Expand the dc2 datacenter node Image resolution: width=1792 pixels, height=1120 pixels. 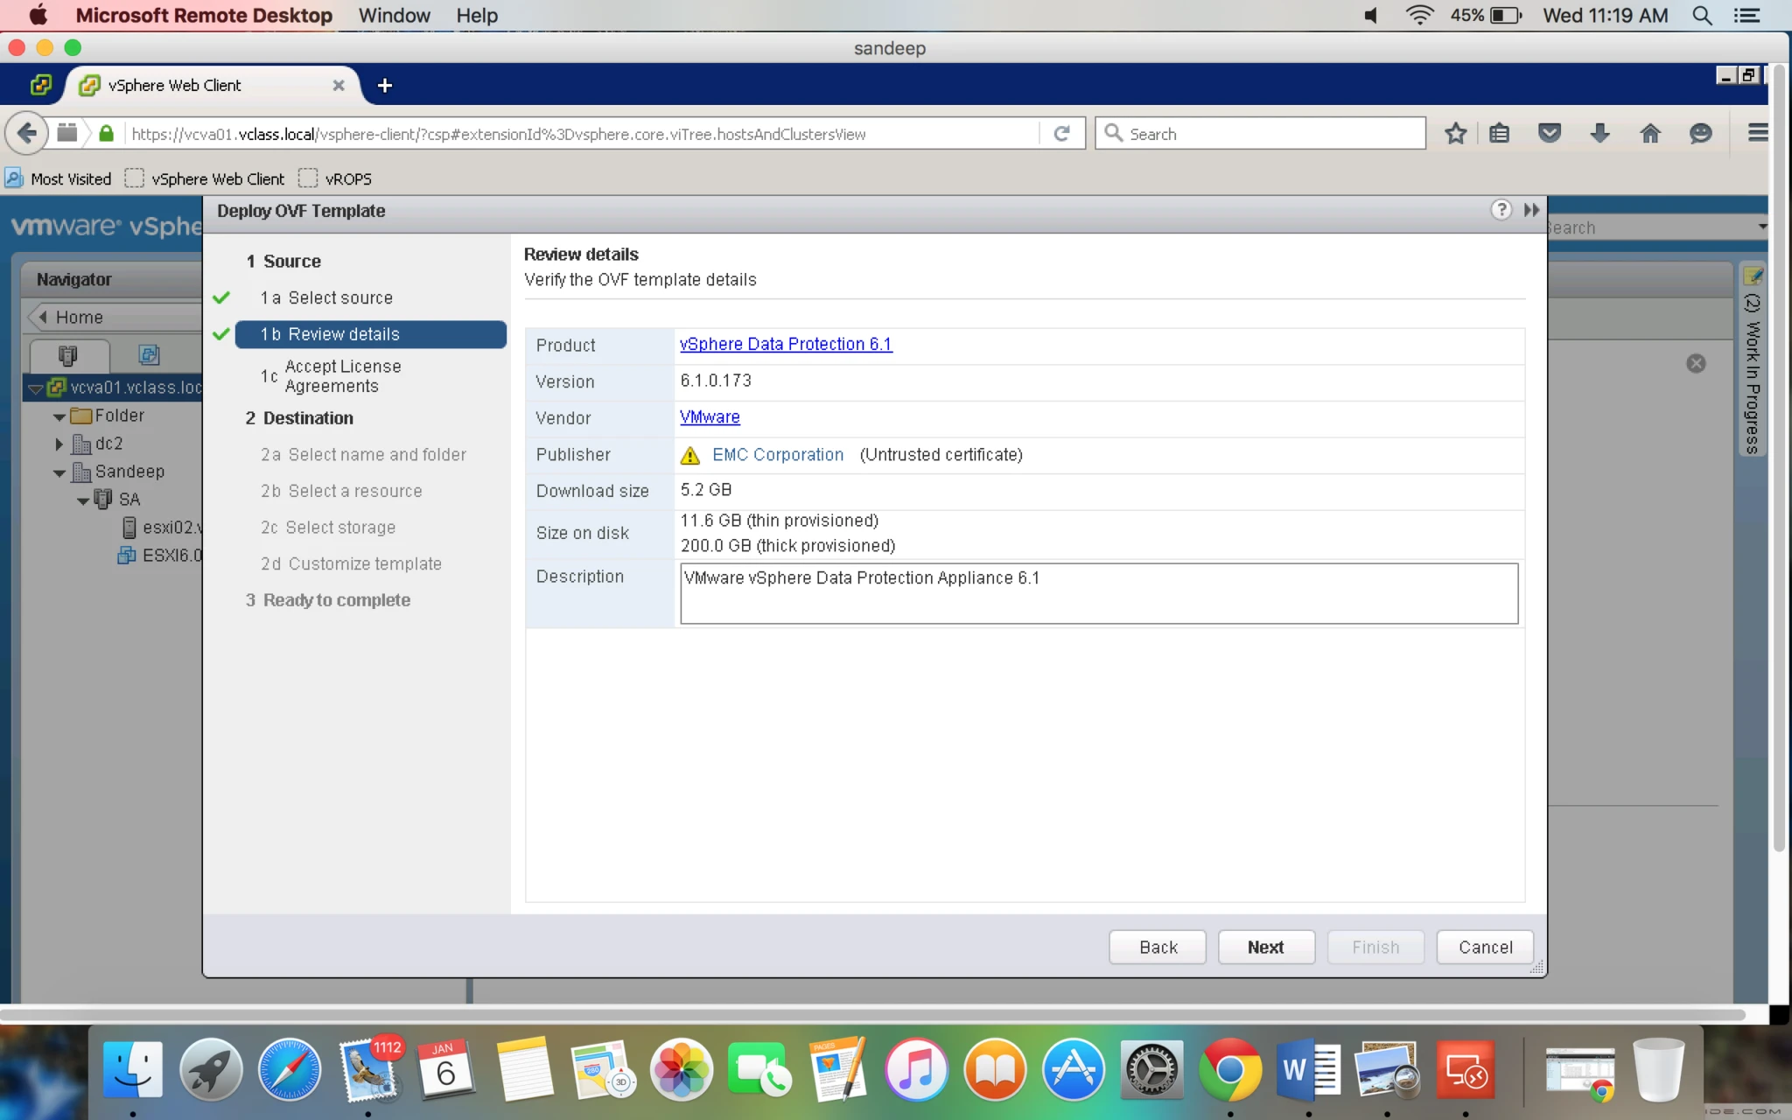coord(59,444)
